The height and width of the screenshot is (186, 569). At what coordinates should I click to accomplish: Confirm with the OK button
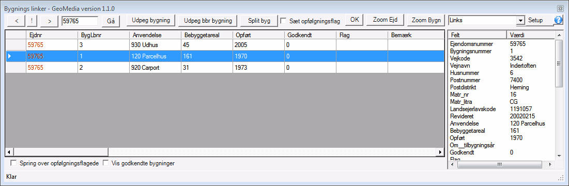(x=355, y=20)
